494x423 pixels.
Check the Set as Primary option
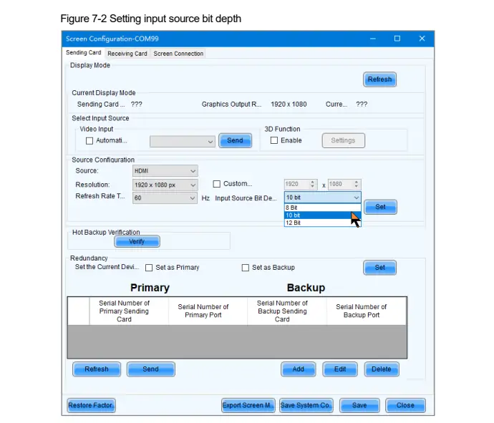point(150,268)
